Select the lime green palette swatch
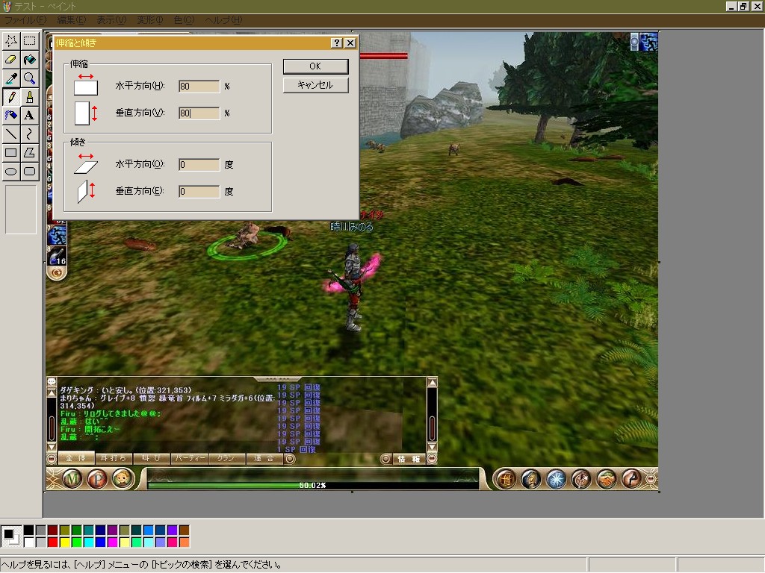The image size is (765, 573). coord(77,542)
